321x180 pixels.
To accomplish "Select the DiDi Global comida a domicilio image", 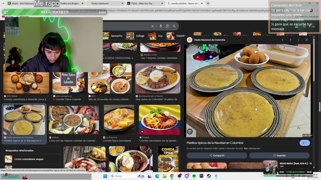I will tap(26, 82).
